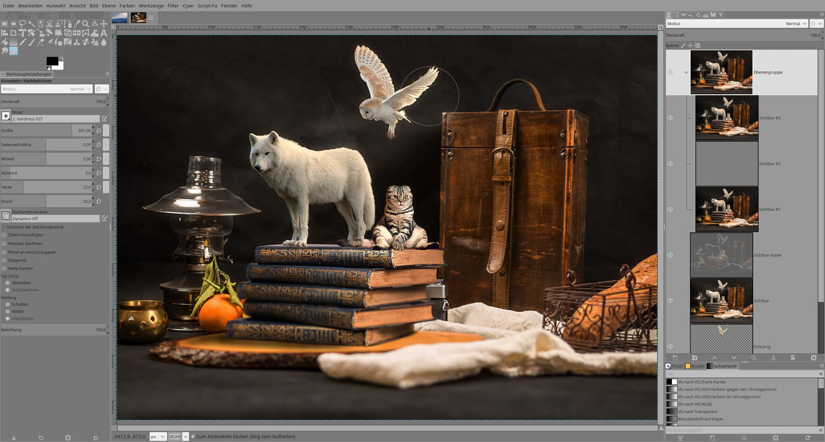The image size is (825, 442).
Task: Reset the Härte value
Action: click(x=99, y=187)
